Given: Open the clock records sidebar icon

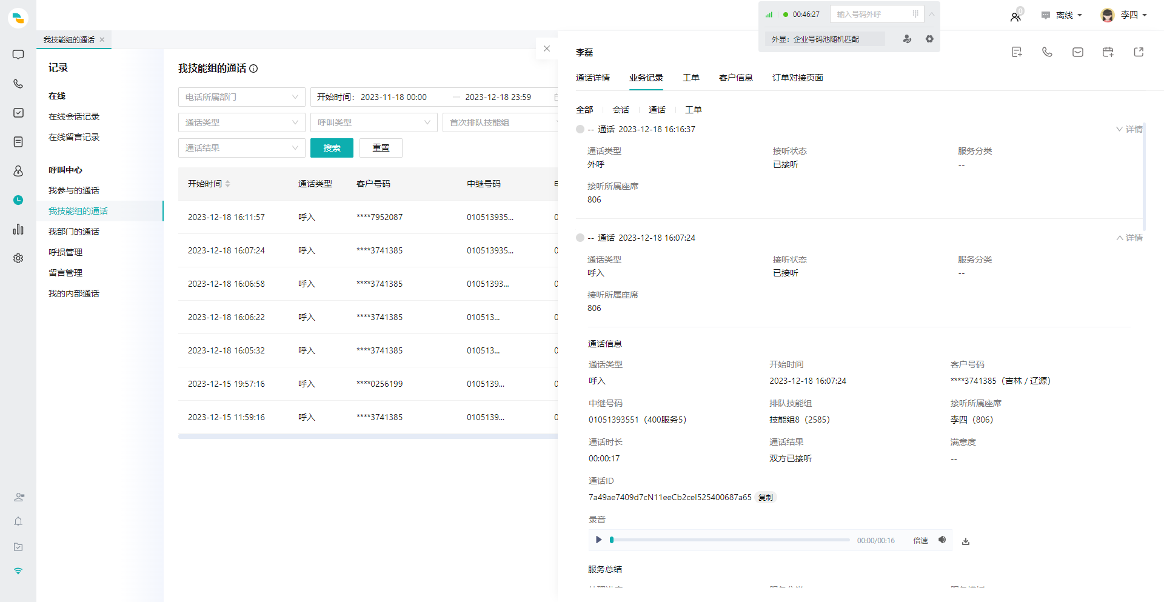Looking at the screenshot, I should tap(18, 200).
